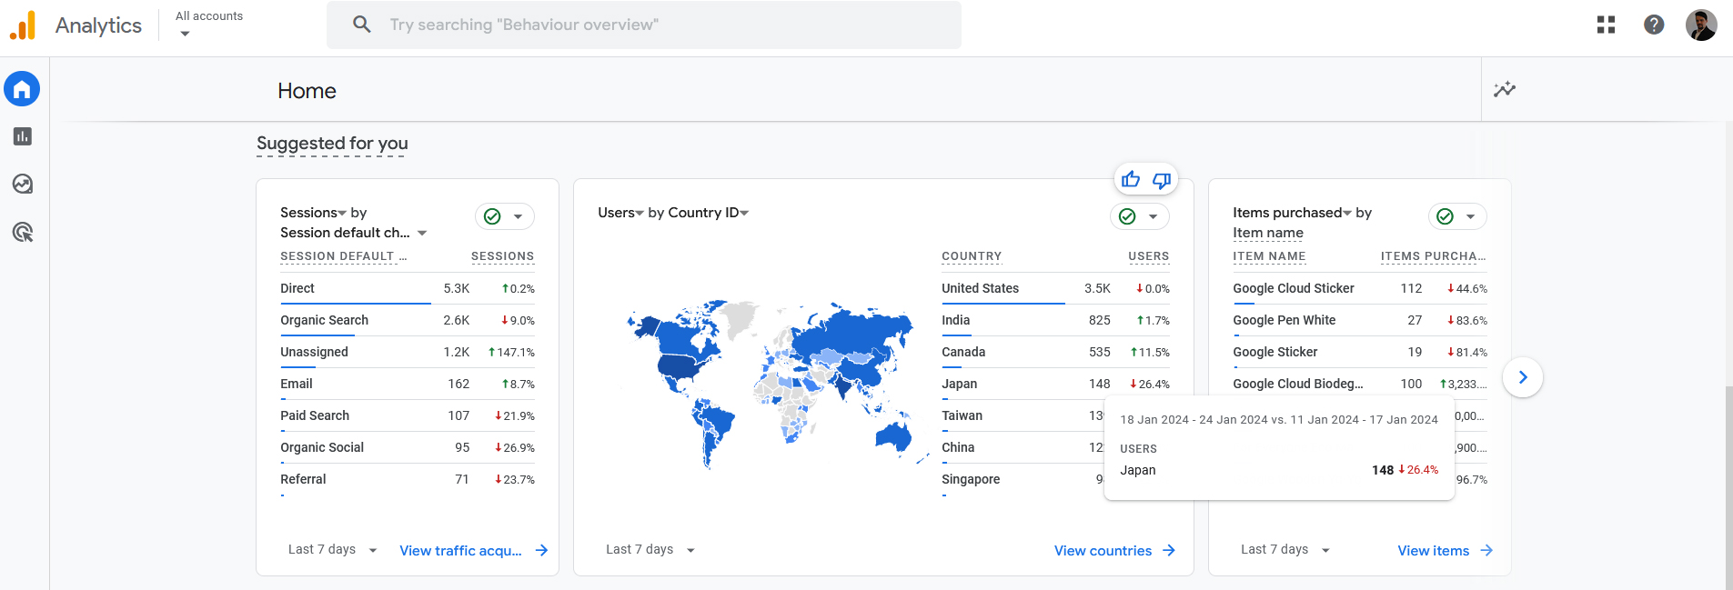Select the Google Pen White item

point(1360,320)
